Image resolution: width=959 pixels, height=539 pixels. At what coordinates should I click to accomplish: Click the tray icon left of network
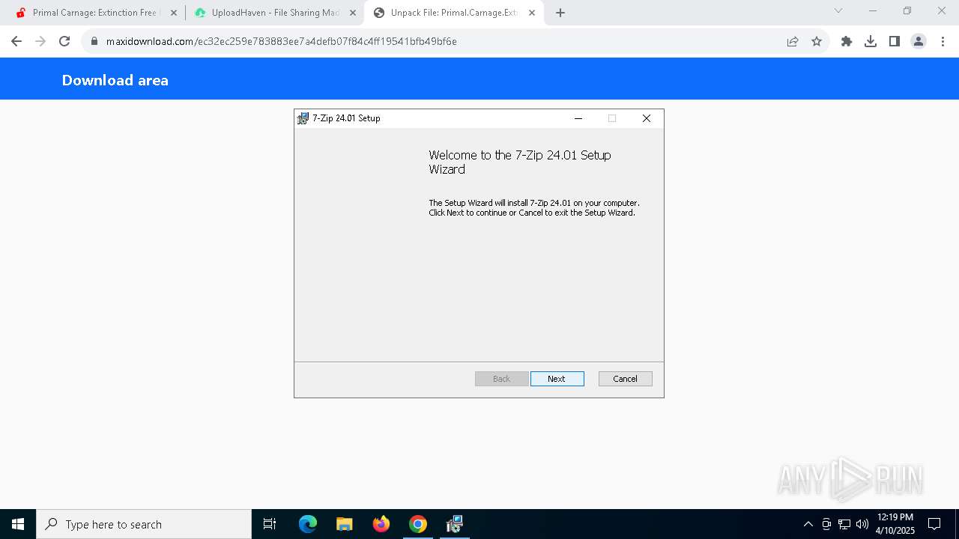click(826, 524)
